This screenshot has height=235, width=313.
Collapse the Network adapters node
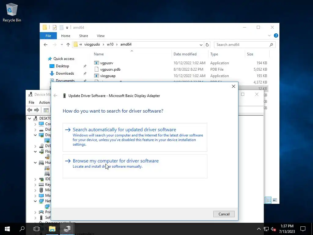click(x=35, y=201)
